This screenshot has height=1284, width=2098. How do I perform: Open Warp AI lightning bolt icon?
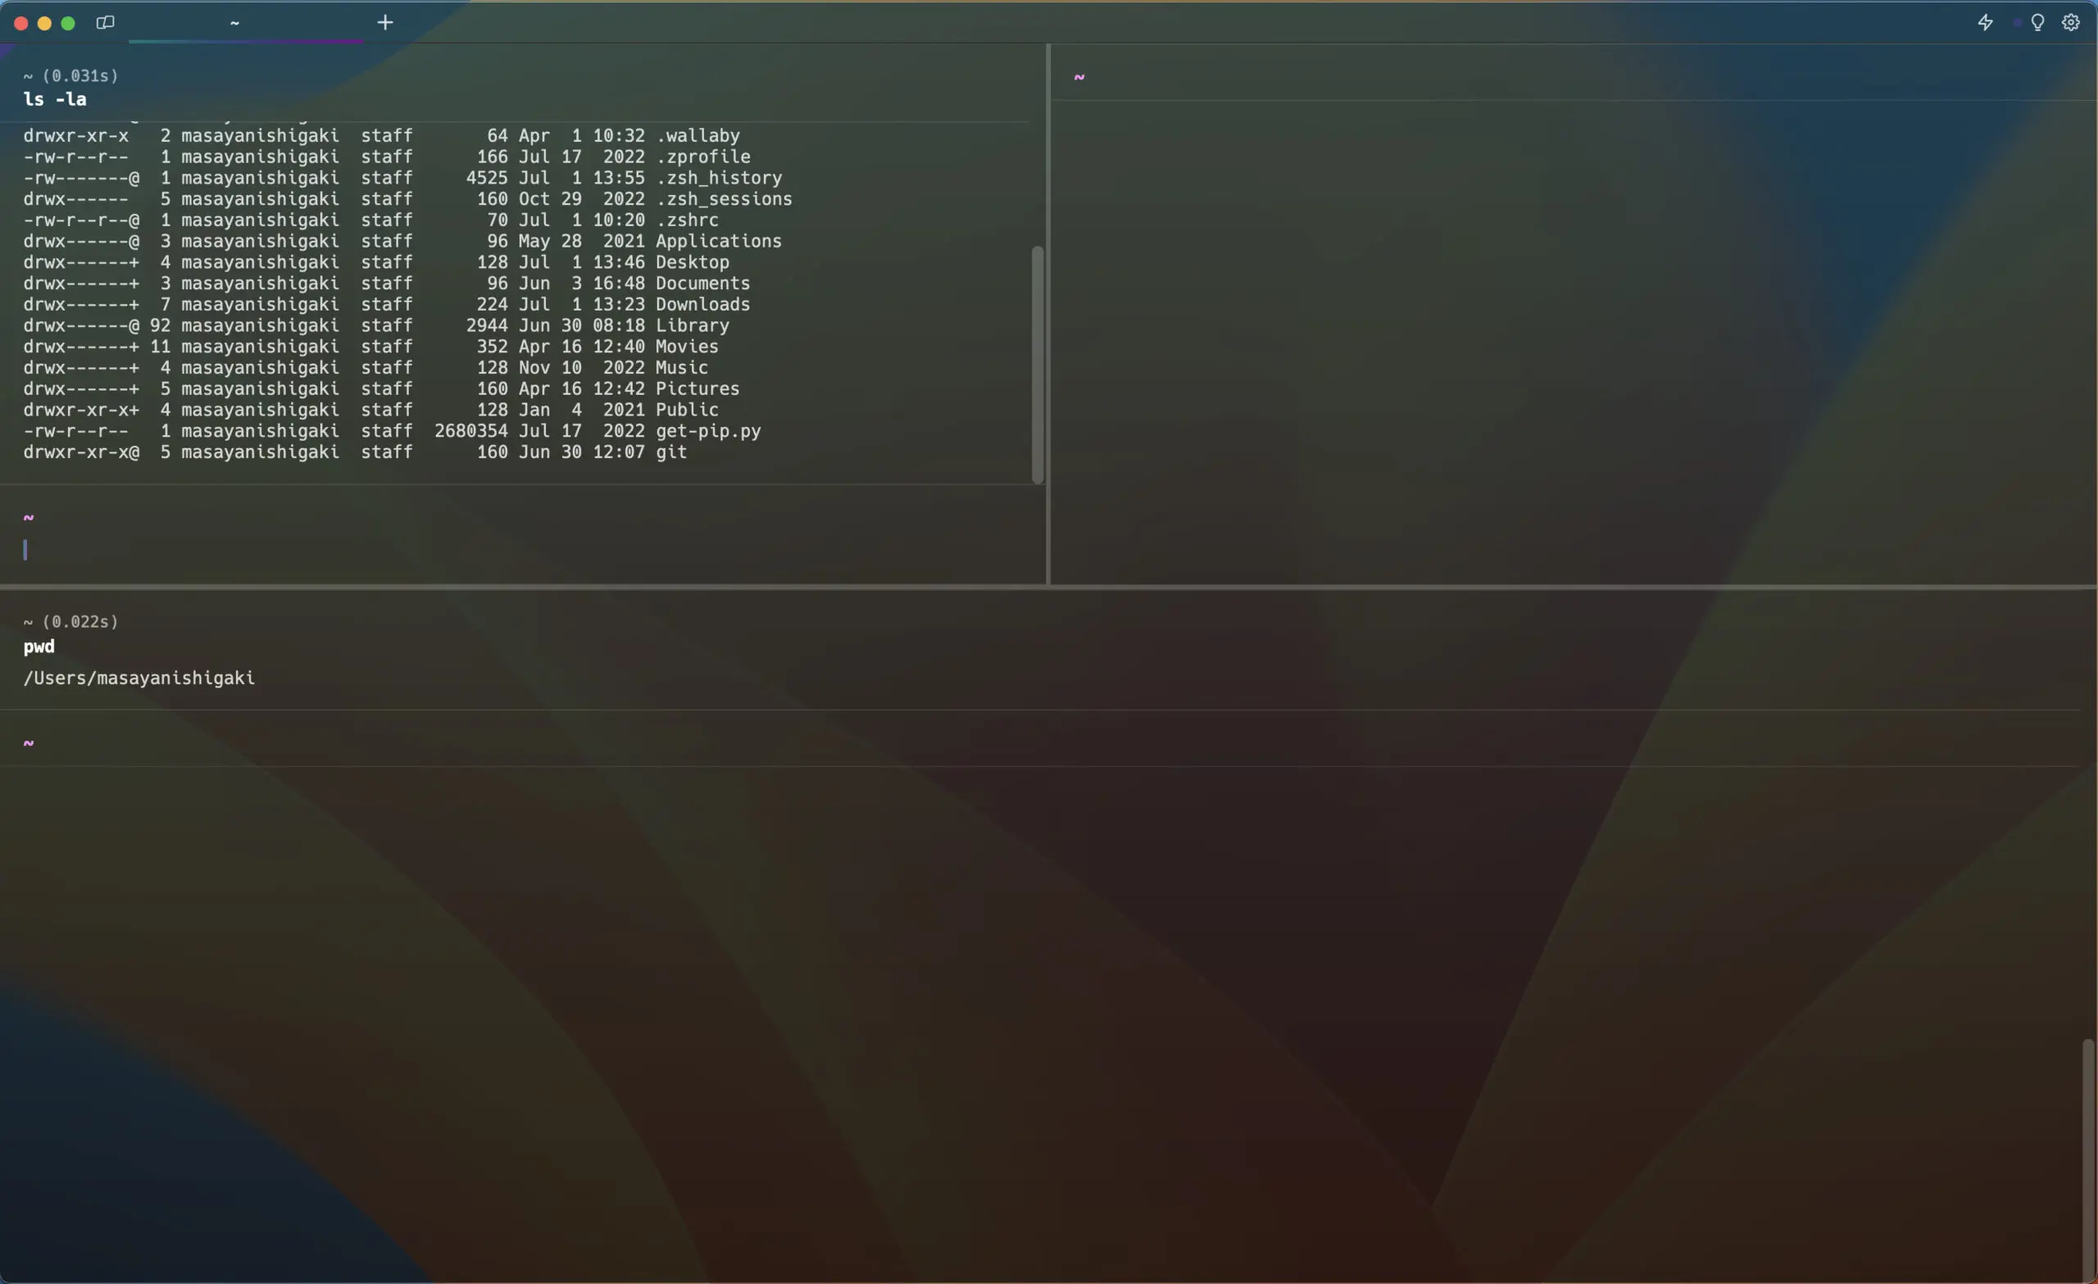point(1985,23)
